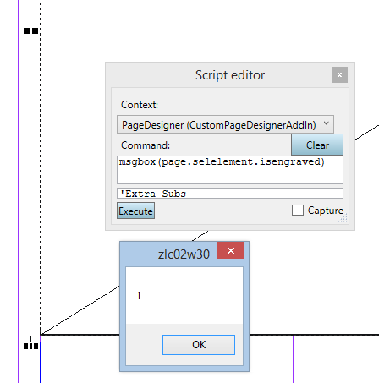This screenshot has height=383, width=379.
Task: Click the Script editor title bar
Action: (220, 75)
